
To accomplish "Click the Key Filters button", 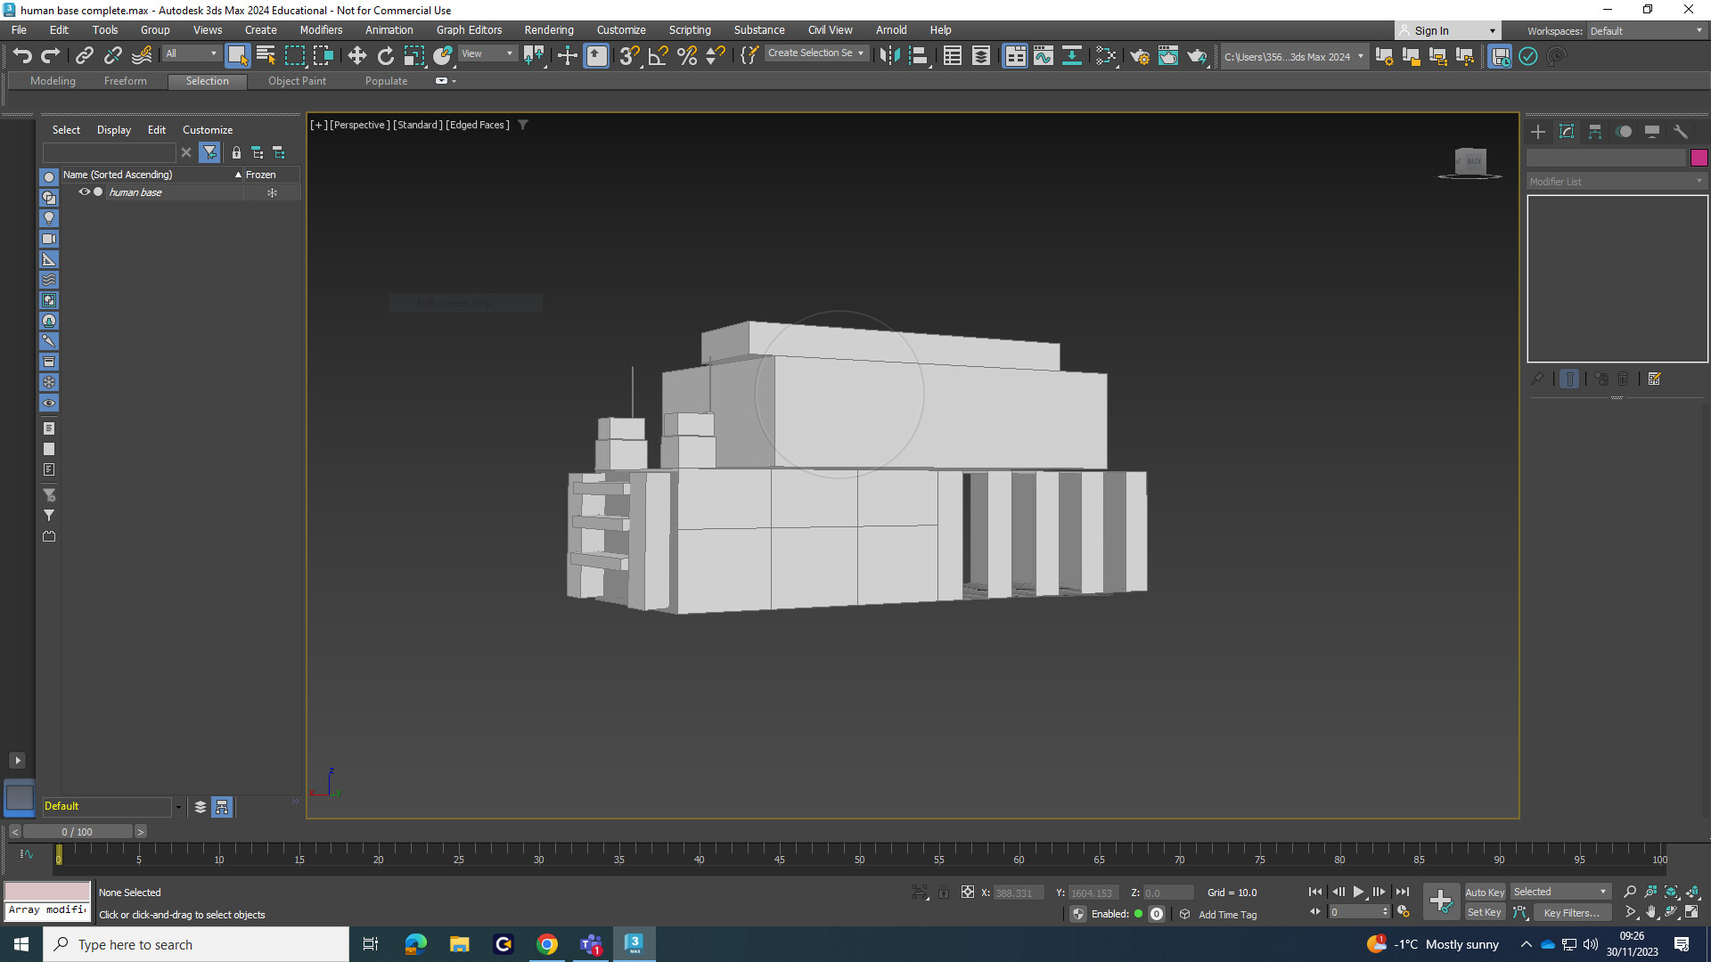I will pyautogui.click(x=1571, y=912).
